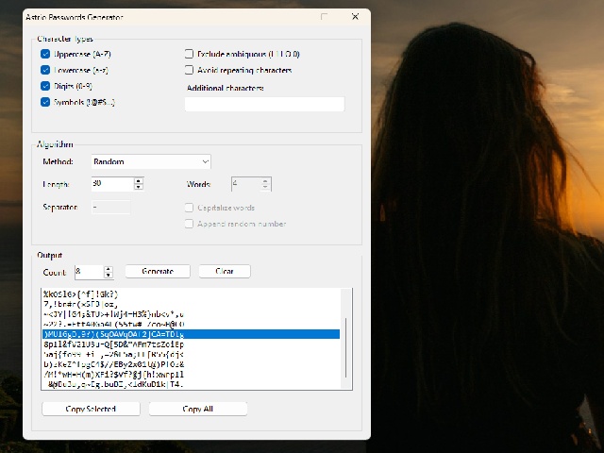Screen dimensions: 604x453
Task: Click the Generate button
Action: coord(158,271)
